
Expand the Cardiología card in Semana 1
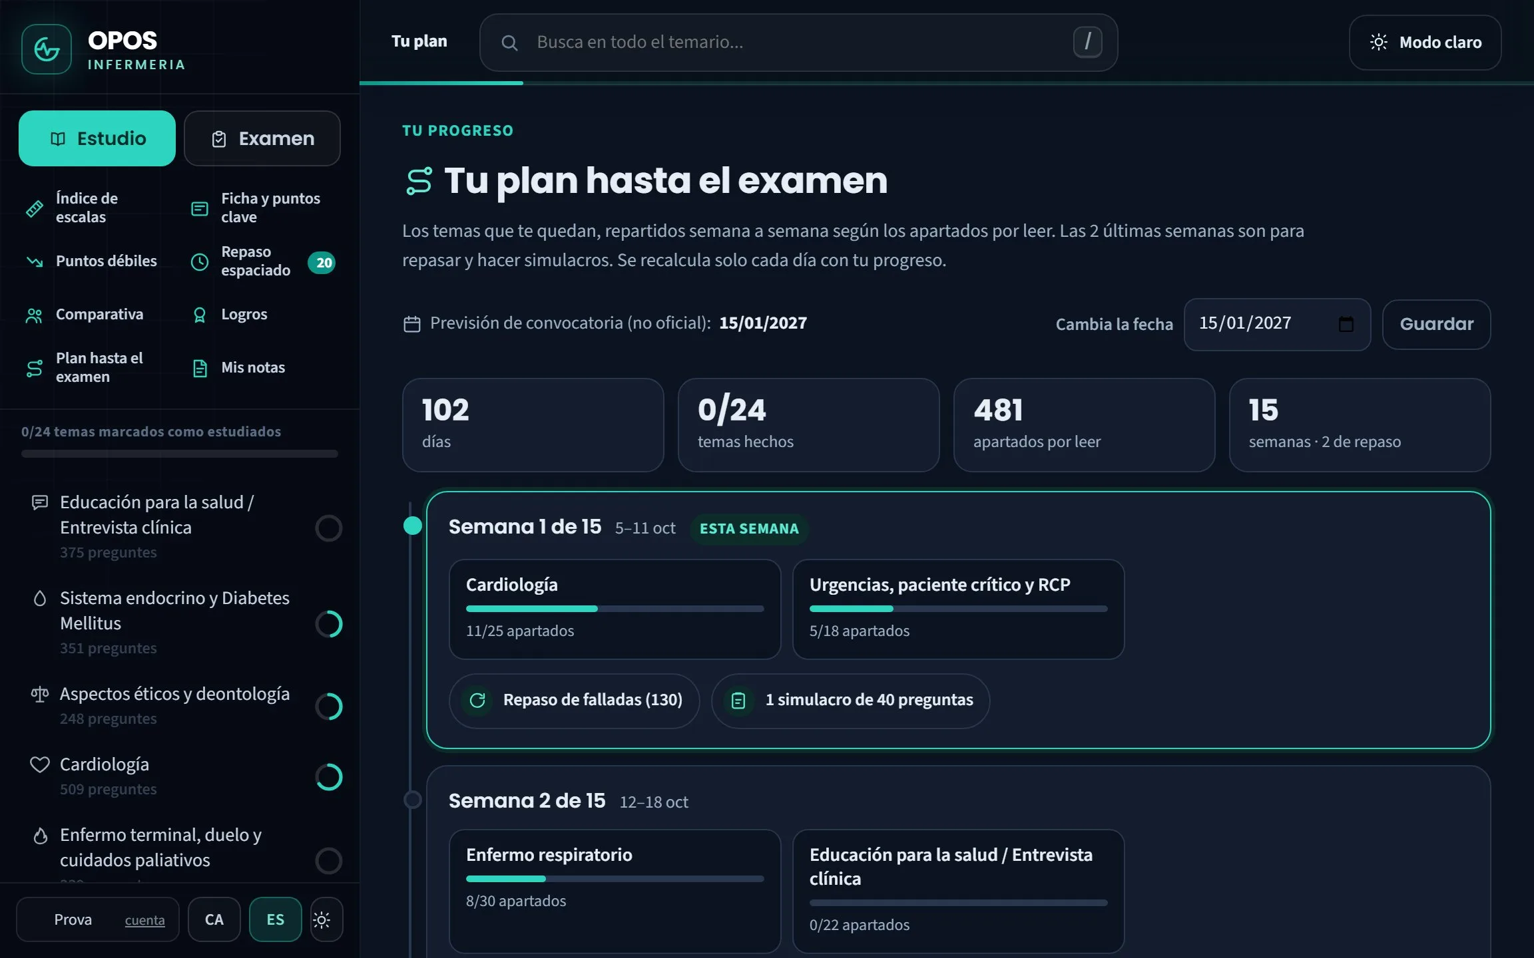615,609
